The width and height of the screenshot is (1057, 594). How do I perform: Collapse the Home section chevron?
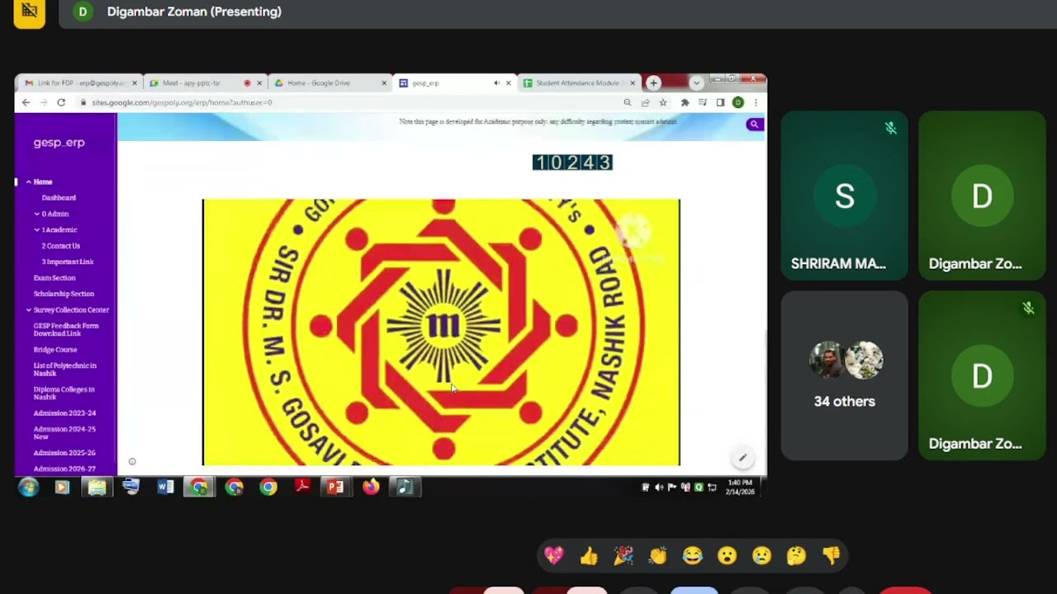pyautogui.click(x=28, y=181)
